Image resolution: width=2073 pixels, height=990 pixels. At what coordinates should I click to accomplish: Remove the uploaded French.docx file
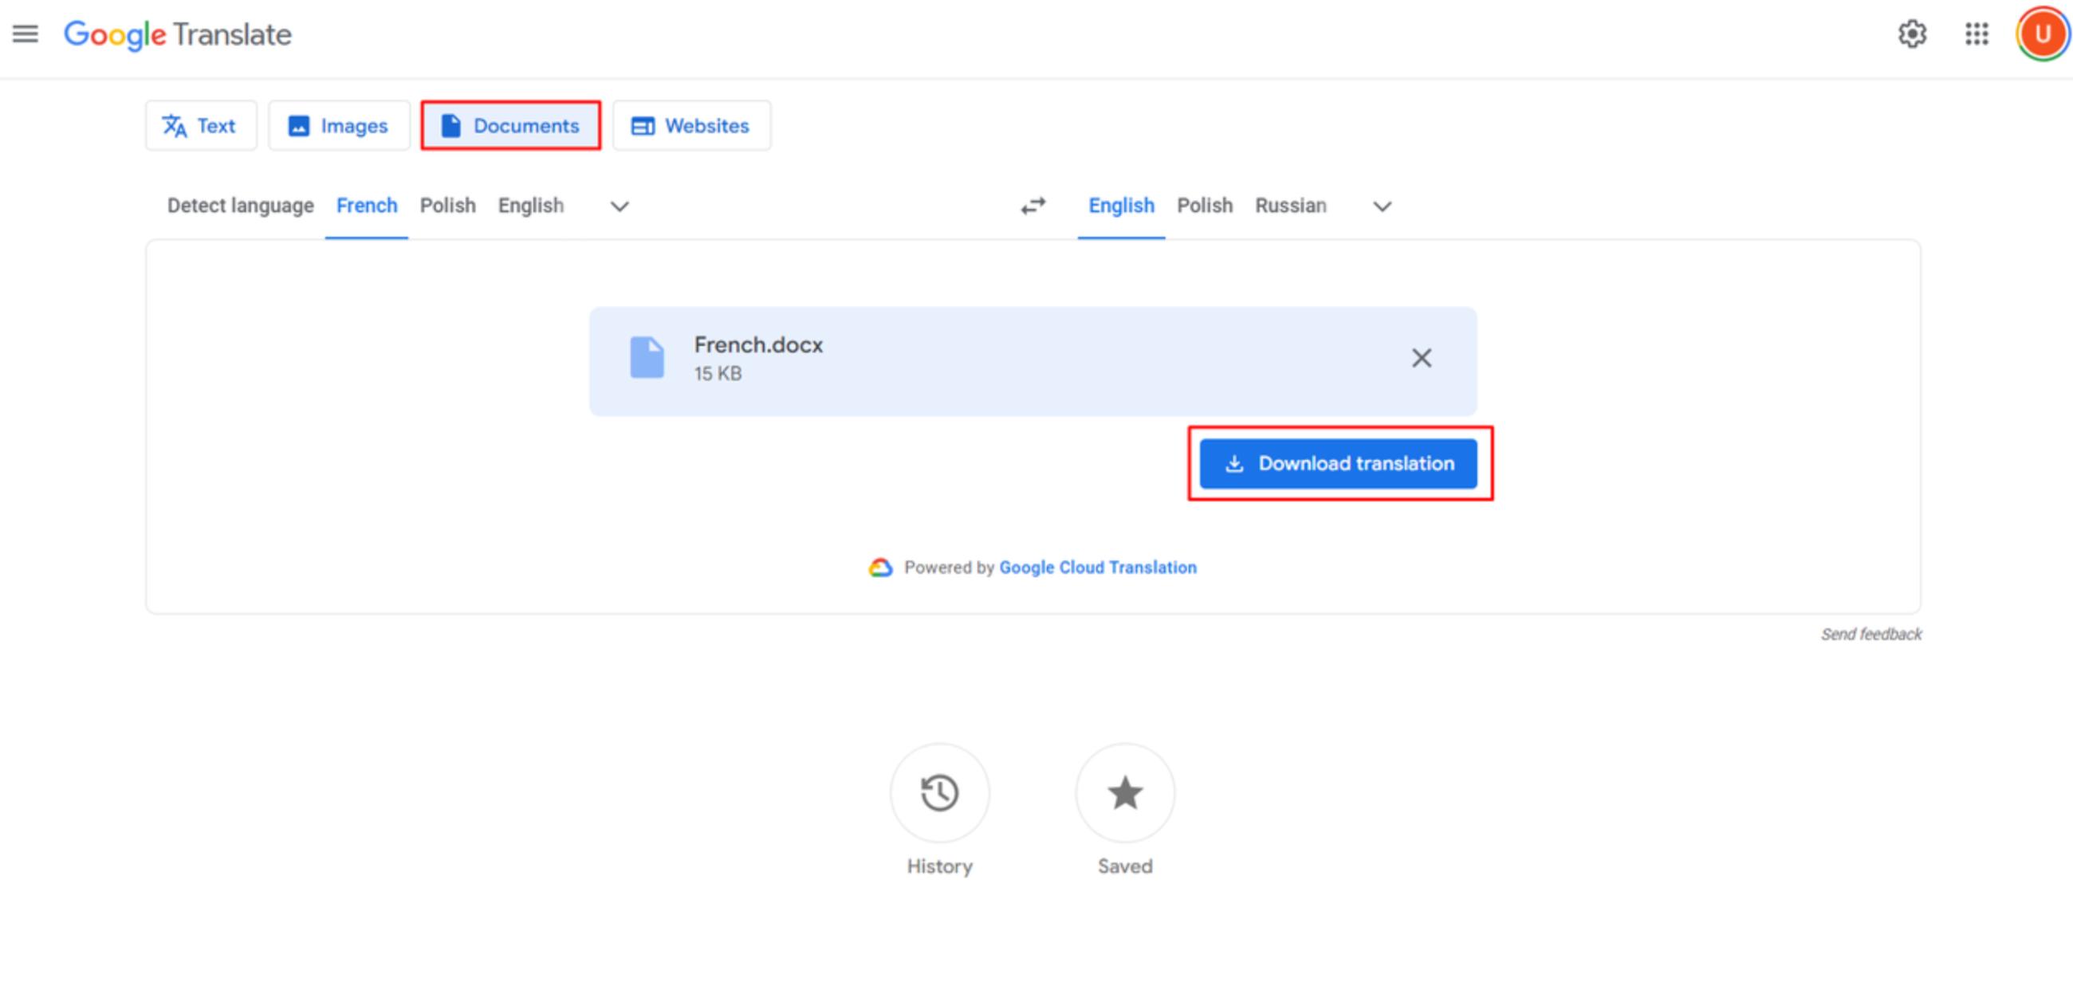coord(1421,359)
